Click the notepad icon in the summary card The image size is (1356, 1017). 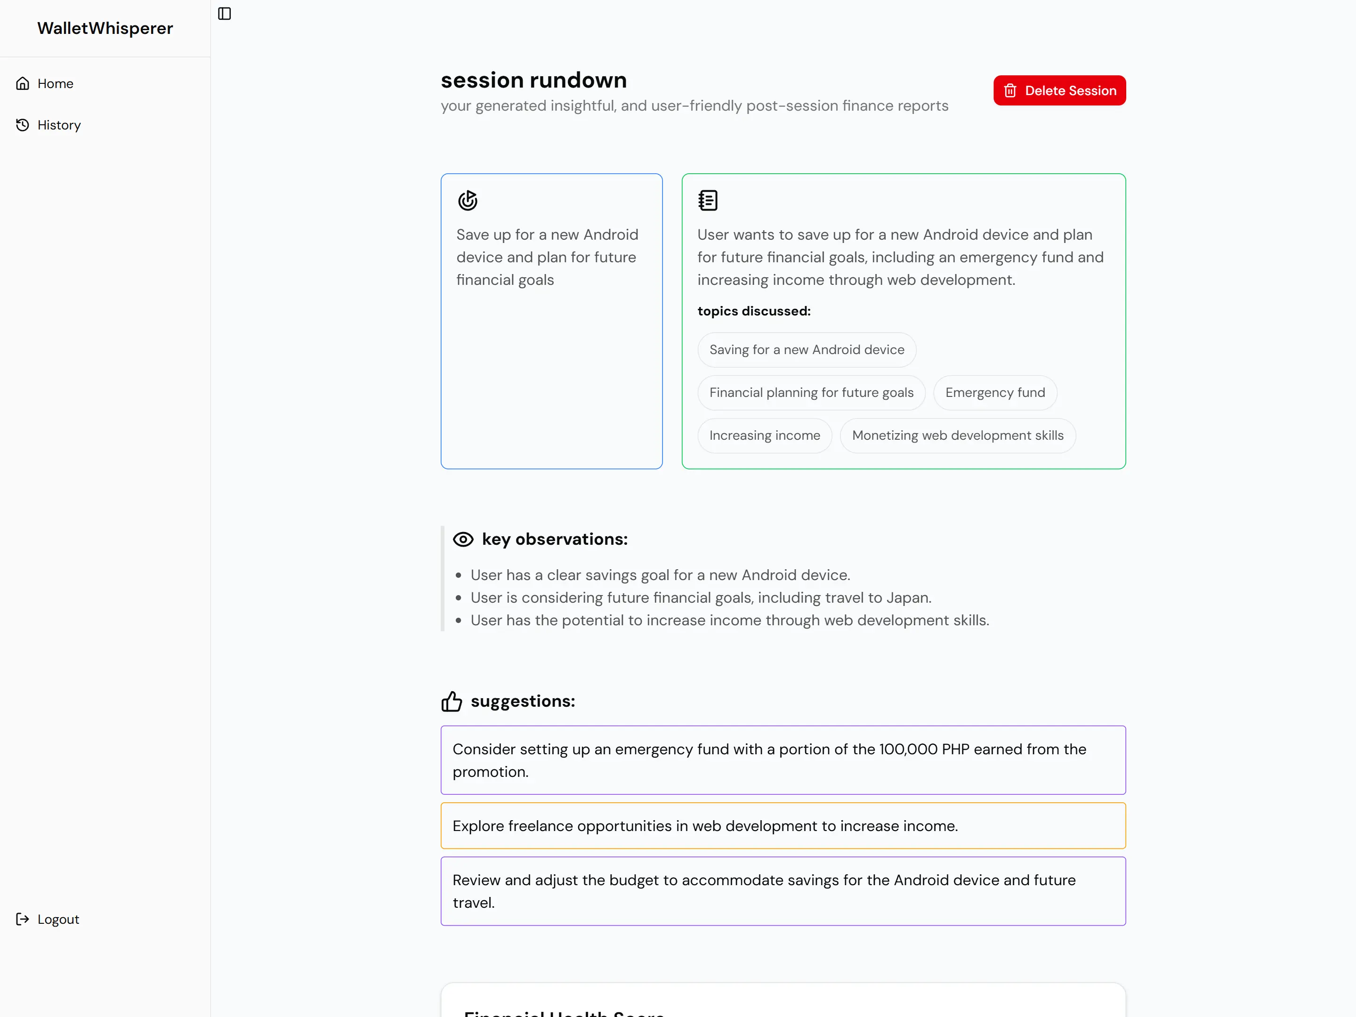(x=708, y=200)
